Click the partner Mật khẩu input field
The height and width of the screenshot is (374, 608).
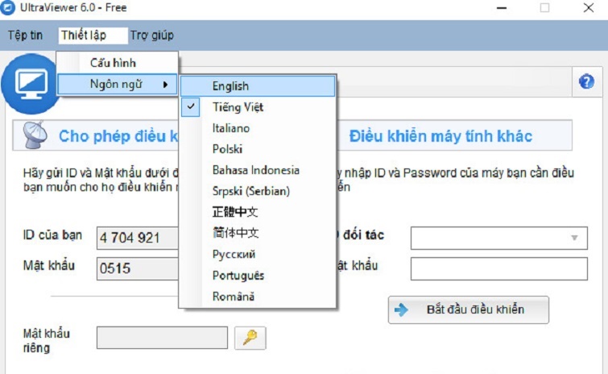tap(498, 268)
